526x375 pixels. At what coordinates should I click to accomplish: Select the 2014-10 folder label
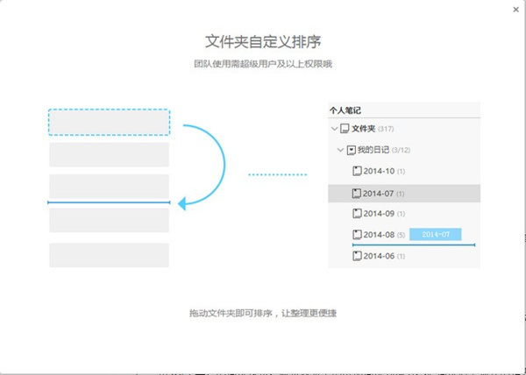click(379, 171)
